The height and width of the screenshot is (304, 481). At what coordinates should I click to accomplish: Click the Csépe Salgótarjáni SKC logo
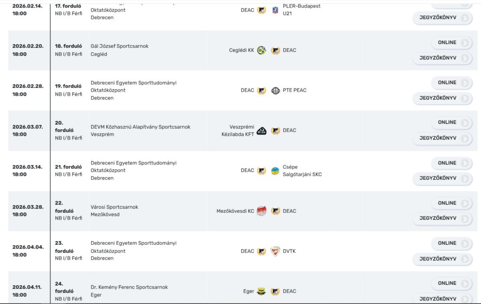(x=275, y=171)
